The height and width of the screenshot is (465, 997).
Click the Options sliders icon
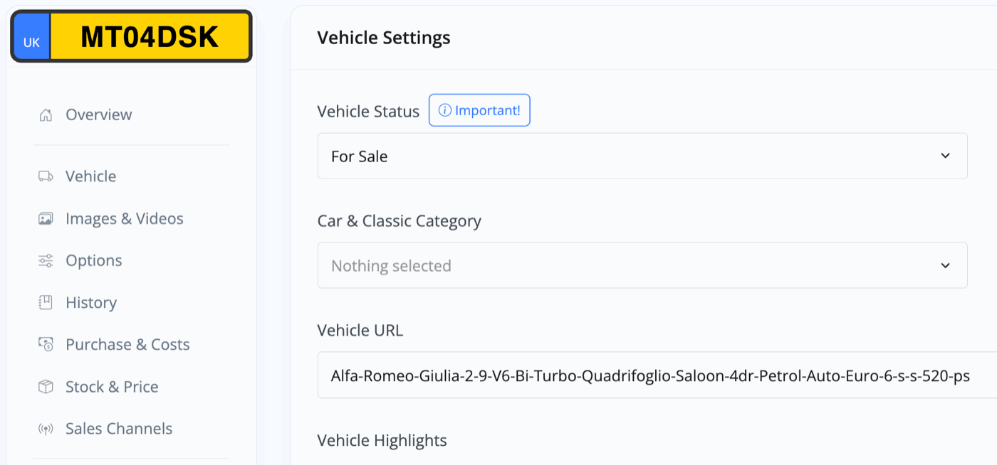[x=46, y=260]
